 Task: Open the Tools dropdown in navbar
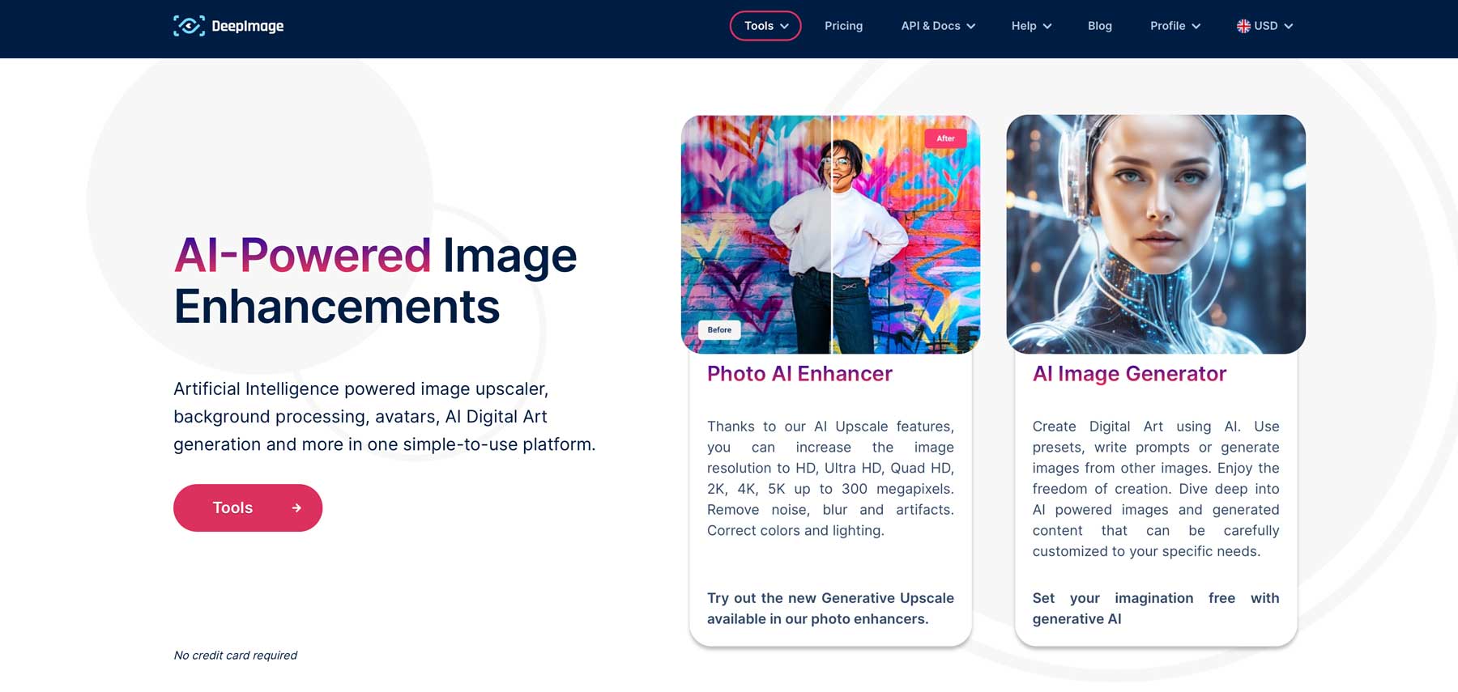tap(765, 26)
